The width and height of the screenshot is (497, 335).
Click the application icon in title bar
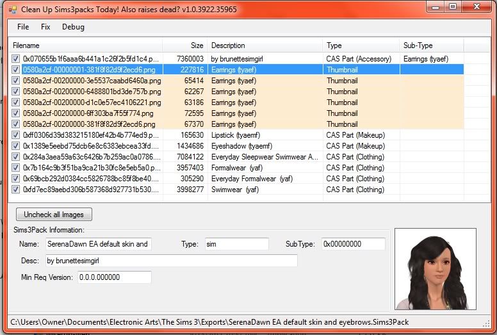[x=13, y=10]
